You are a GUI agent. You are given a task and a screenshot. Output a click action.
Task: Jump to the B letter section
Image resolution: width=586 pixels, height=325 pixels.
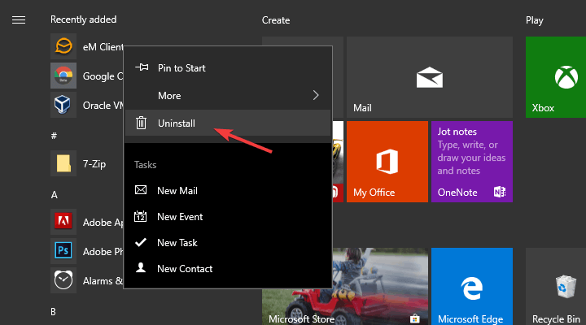click(x=54, y=311)
